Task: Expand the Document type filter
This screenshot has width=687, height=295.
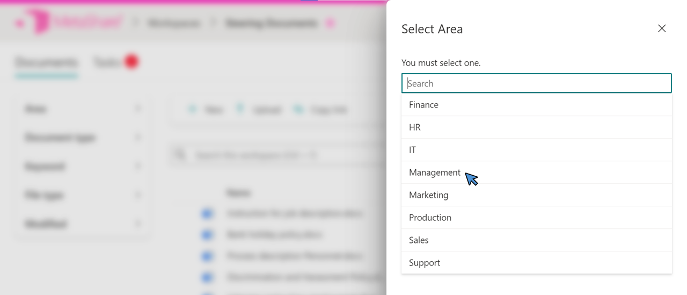Action: click(x=138, y=138)
